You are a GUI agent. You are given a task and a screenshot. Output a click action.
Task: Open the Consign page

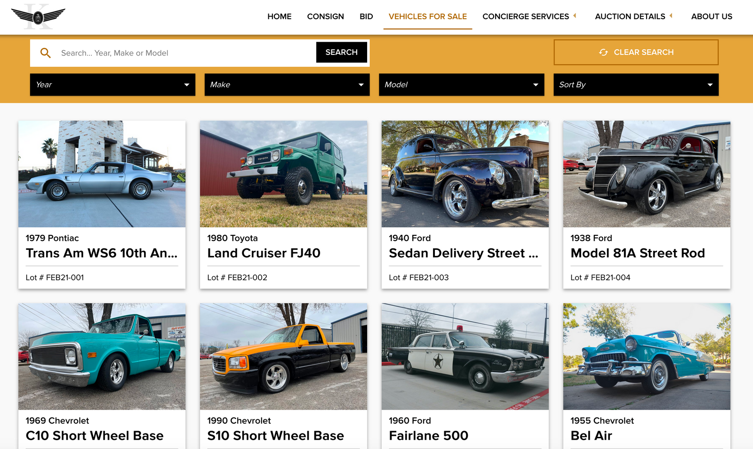[325, 16]
